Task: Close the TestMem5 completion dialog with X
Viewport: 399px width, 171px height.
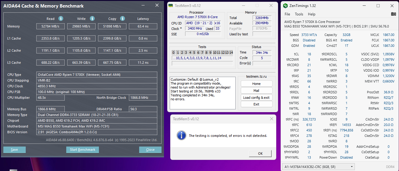Action: [x=271, y=119]
